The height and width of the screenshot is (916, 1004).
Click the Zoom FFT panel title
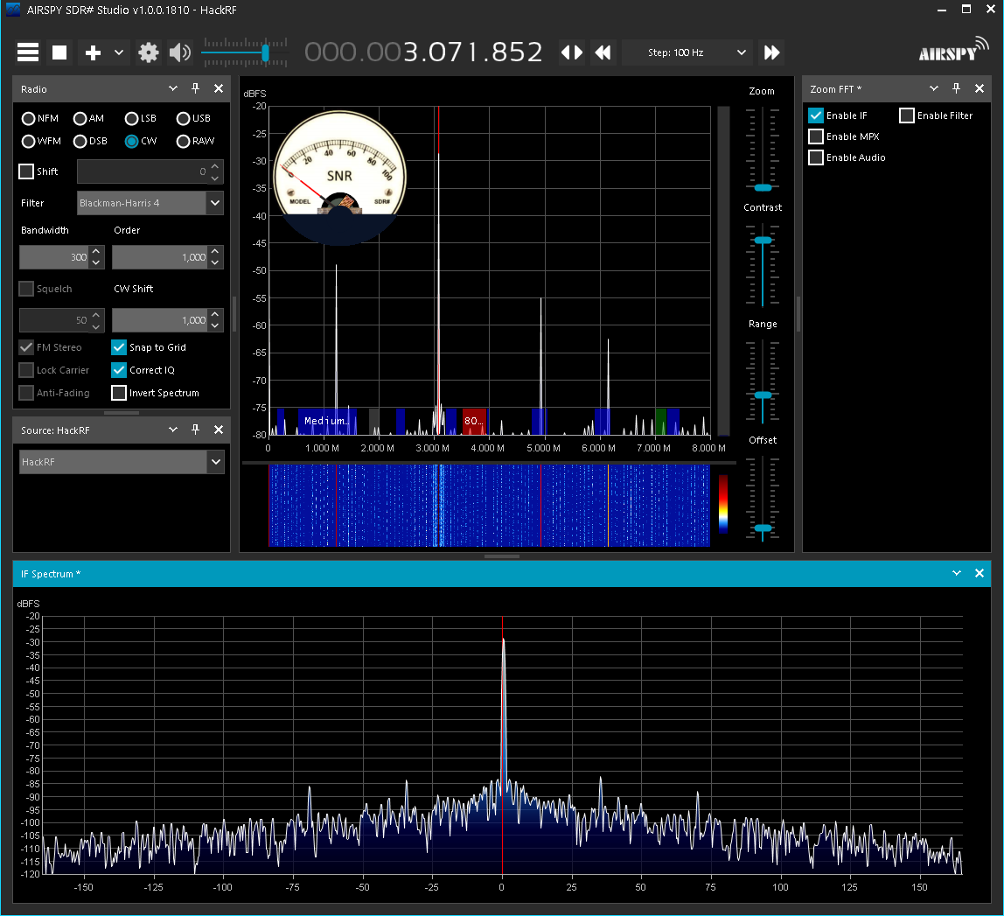point(835,89)
